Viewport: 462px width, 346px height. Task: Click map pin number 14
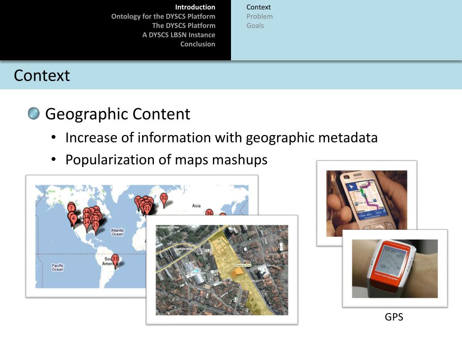click(86, 223)
